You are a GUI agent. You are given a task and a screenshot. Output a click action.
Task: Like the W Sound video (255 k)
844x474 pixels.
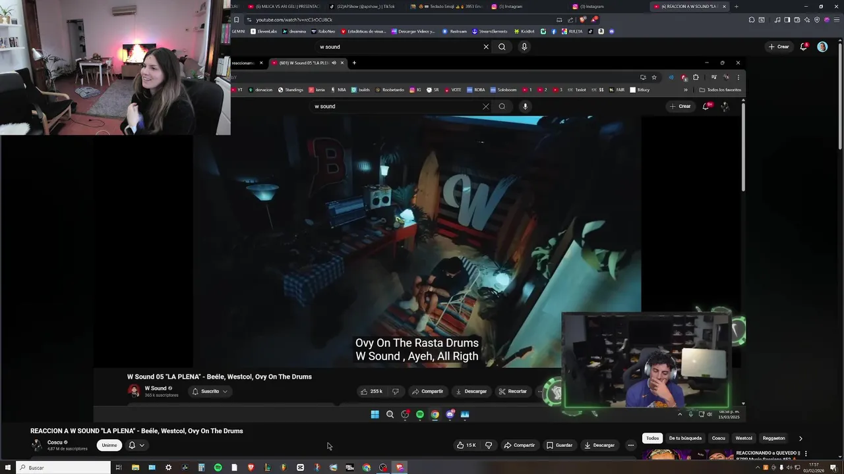click(x=371, y=391)
